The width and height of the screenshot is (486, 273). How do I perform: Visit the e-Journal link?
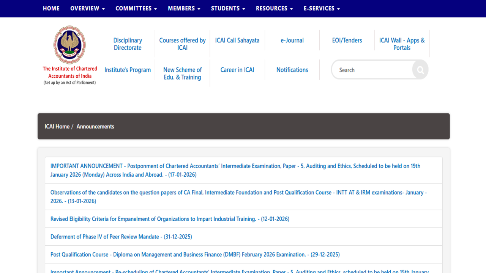[x=292, y=40]
